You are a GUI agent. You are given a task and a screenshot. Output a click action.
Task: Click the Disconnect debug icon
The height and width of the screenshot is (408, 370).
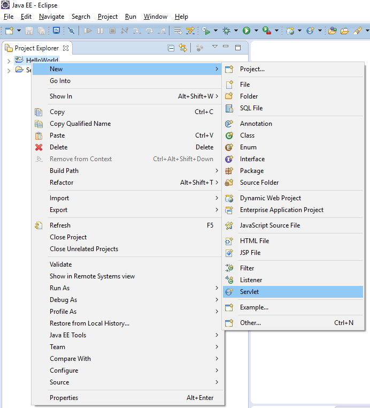pos(125,31)
